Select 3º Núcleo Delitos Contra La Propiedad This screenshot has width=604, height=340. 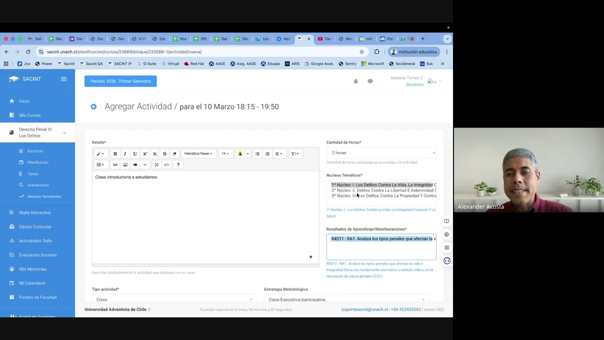tap(384, 196)
